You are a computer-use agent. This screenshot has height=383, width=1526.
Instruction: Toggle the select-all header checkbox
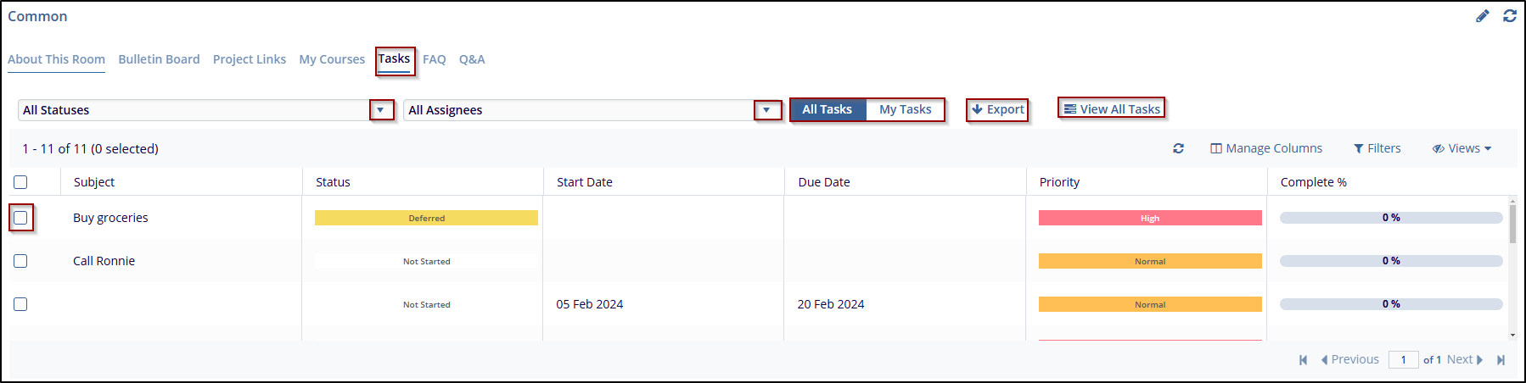(20, 182)
